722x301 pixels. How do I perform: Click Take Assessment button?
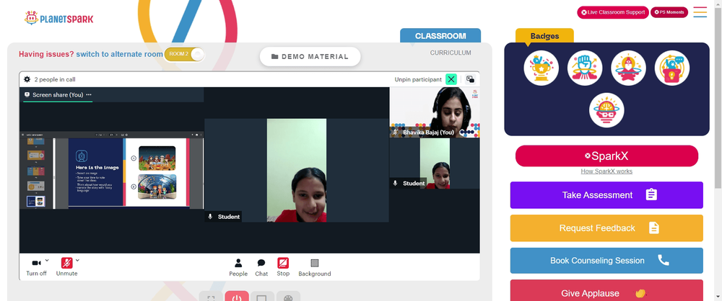point(606,195)
